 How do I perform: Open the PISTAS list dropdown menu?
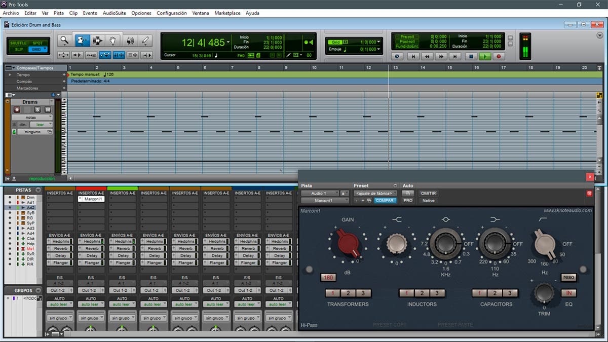[38, 190]
